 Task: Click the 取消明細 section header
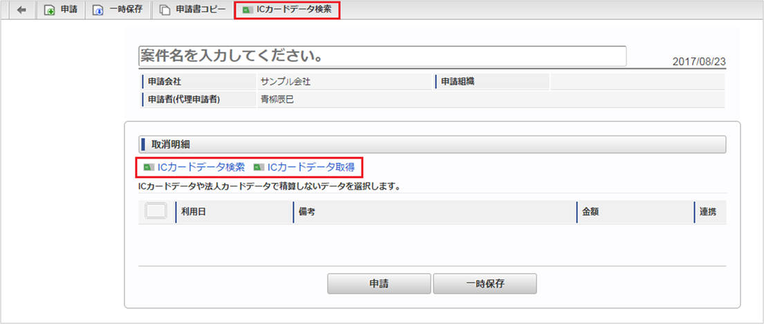coord(432,144)
